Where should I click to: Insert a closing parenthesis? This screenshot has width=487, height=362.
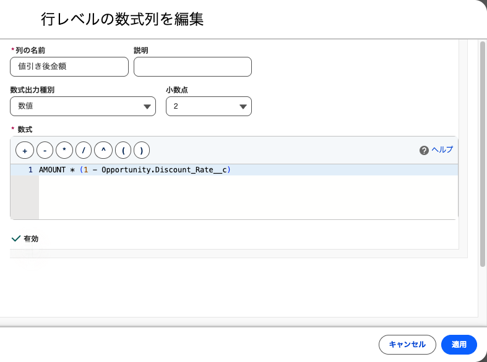point(142,151)
